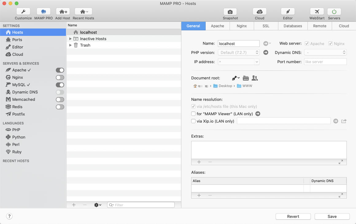Click the WebStart airplane icon
The image size is (356, 224).
pyautogui.click(x=317, y=12)
